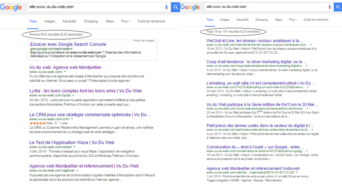Viewport: 342px width, 185px height.
Task: Open the Images tab in left window
Action: point(49,21)
